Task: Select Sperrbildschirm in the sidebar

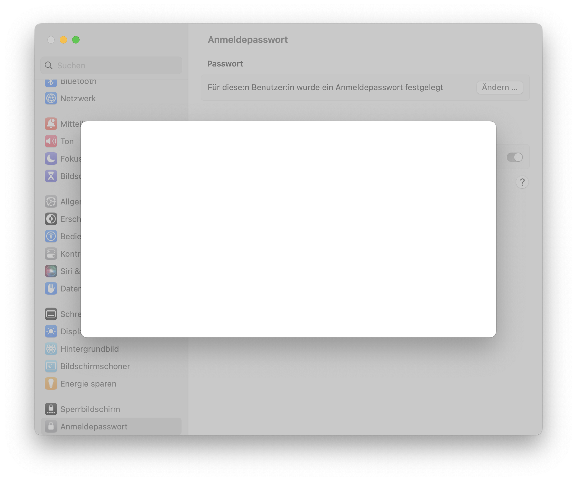Action: tap(111, 409)
